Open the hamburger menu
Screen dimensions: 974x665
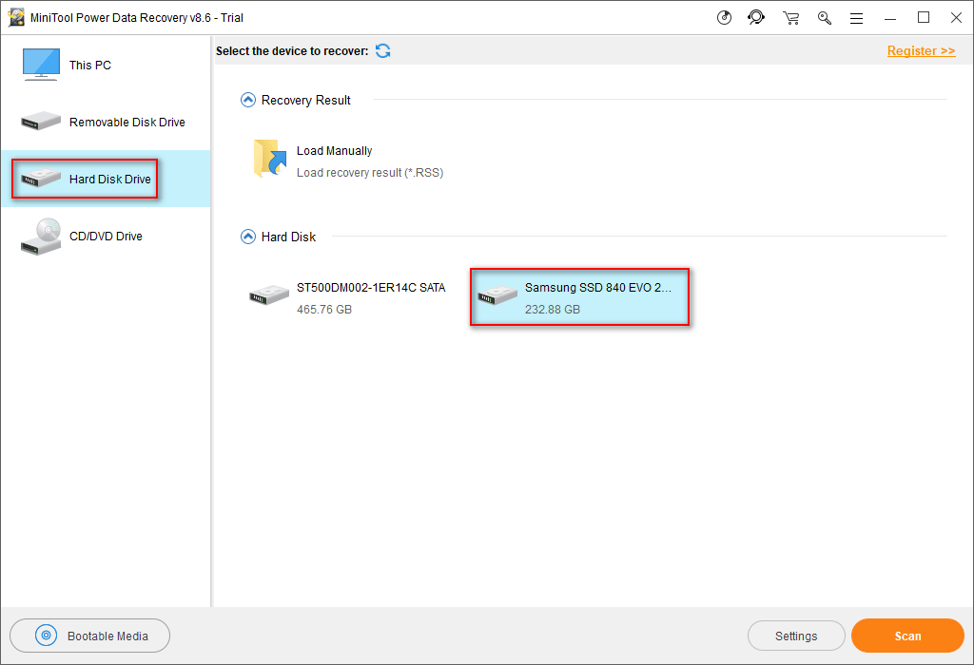(856, 17)
